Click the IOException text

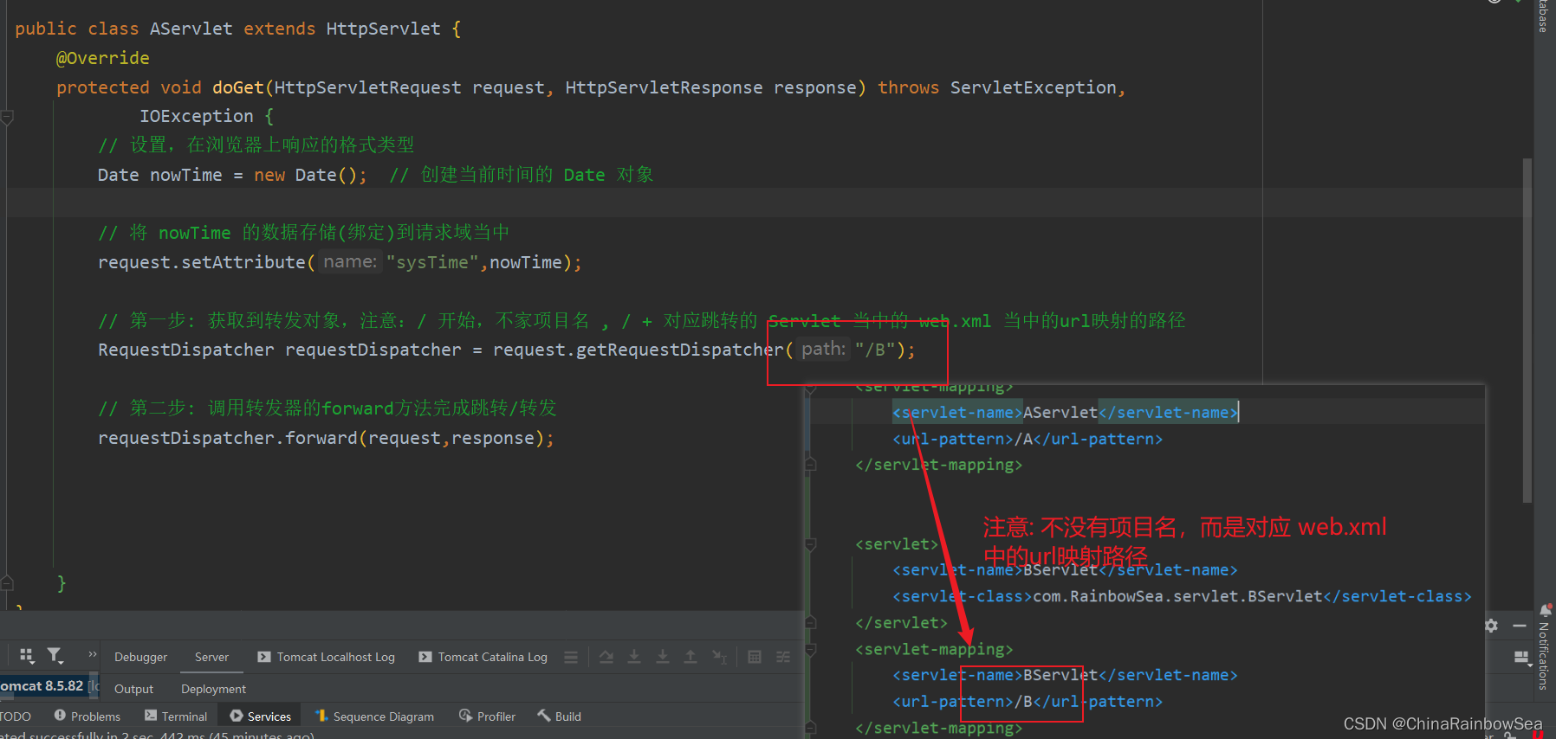(197, 116)
